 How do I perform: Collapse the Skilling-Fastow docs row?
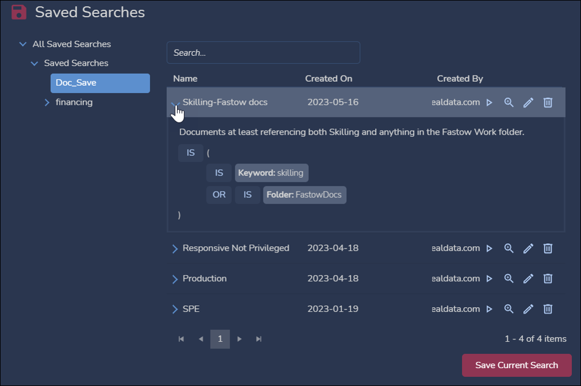(175, 104)
